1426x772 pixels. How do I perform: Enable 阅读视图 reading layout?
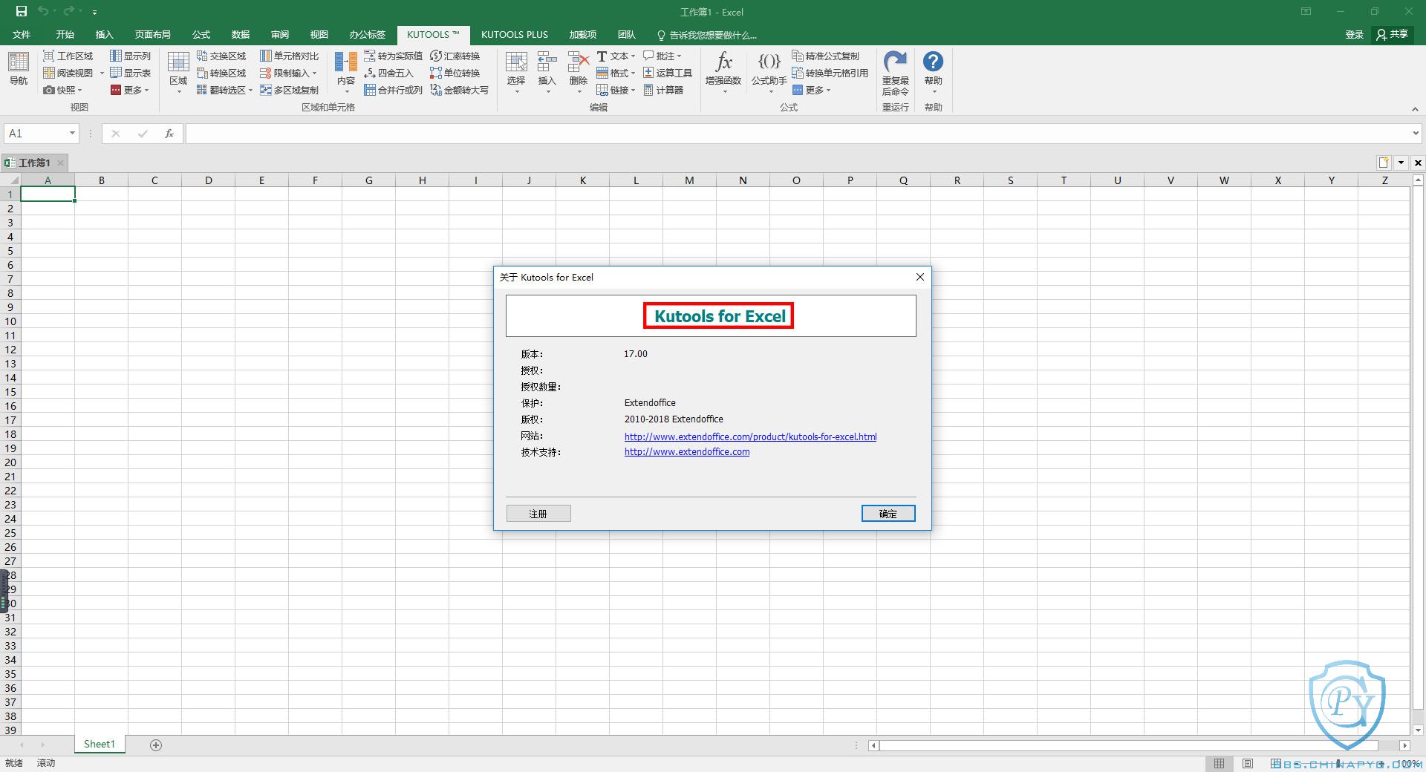coord(68,73)
